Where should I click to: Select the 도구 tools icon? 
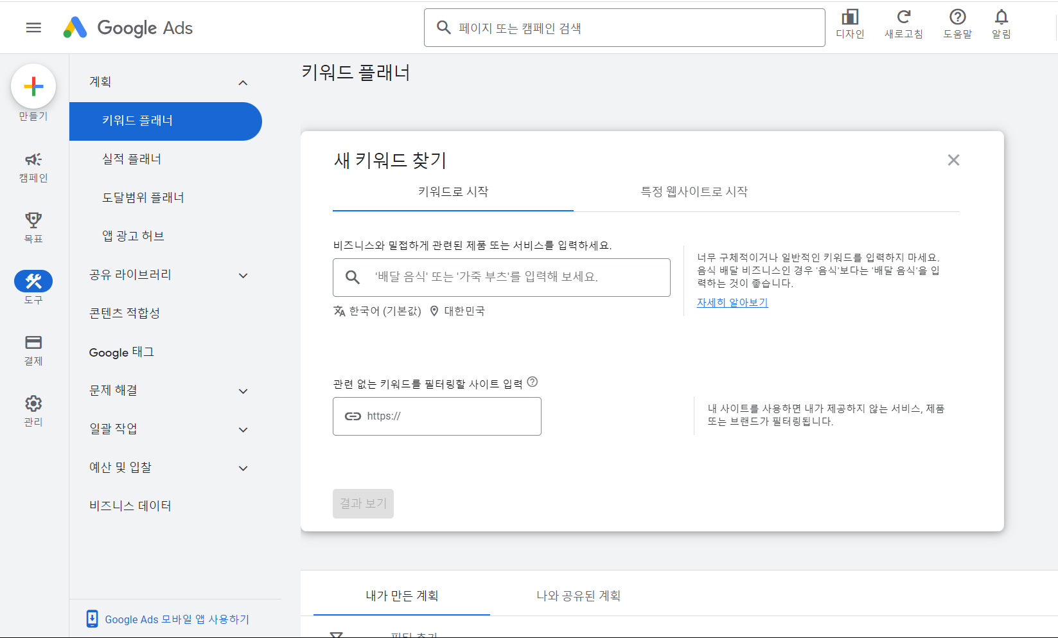click(33, 281)
